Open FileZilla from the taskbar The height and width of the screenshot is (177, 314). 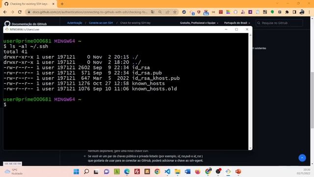click(137, 172)
